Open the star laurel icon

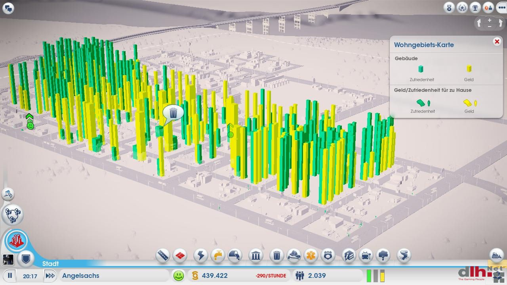pyautogui.click(x=462, y=8)
